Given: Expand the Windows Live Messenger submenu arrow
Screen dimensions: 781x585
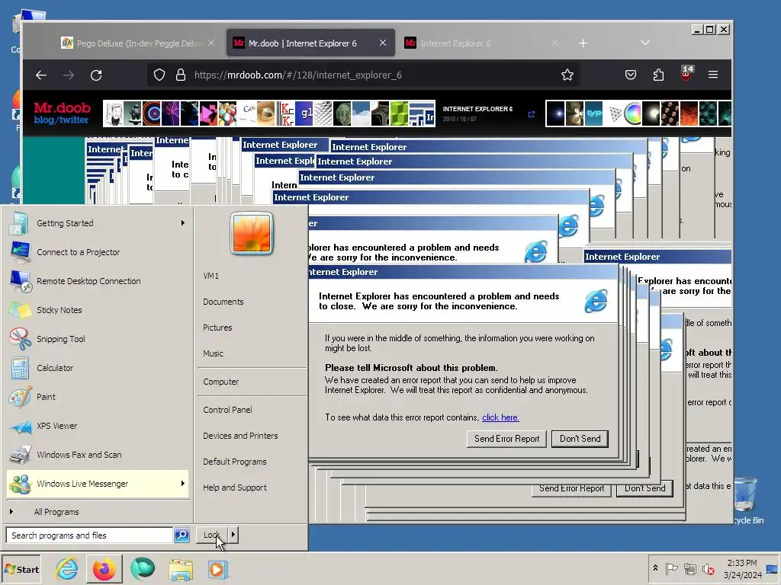Looking at the screenshot, I should (x=183, y=484).
